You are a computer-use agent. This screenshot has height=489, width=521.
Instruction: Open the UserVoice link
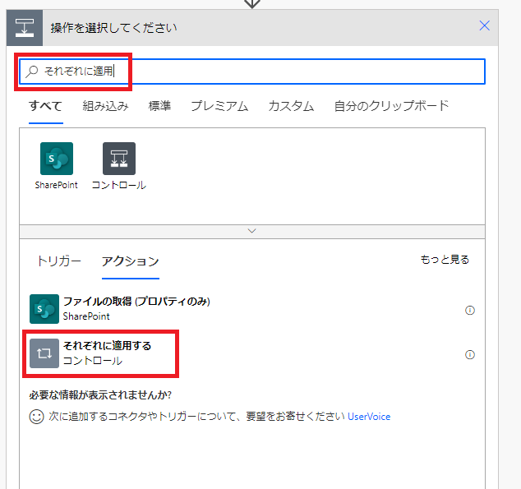click(x=369, y=417)
